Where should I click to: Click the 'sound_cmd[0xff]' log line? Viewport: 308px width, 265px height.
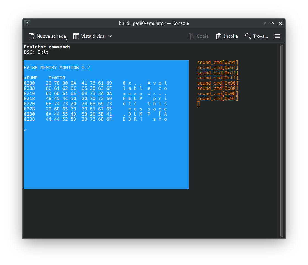tap(218, 78)
